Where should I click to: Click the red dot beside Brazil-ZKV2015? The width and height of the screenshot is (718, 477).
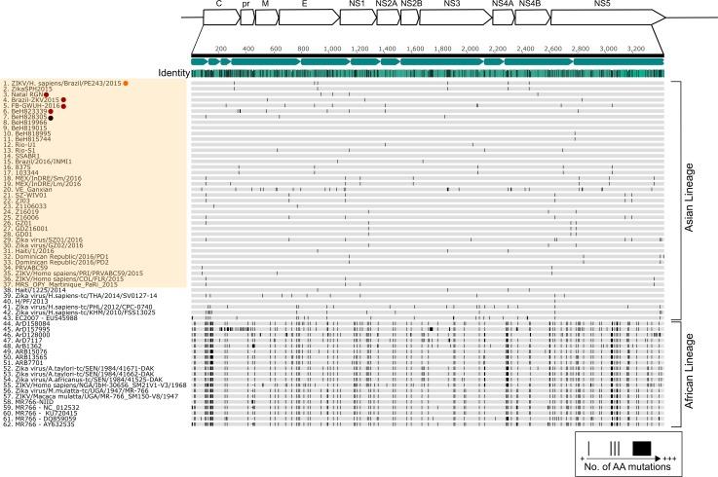pyautogui.click(x=64, y=100)
